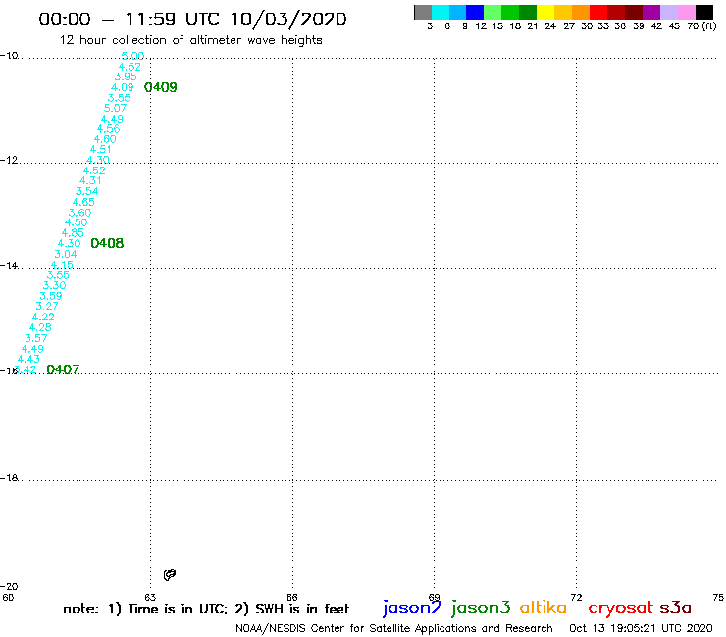This screenshot has width=726, height=637.
Task: Click the 4.56 wave height value
Action: click(108, 129)
